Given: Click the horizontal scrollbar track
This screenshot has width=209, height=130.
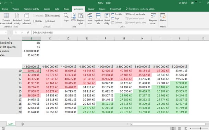Looking at the screenshot, I should 169,124.
